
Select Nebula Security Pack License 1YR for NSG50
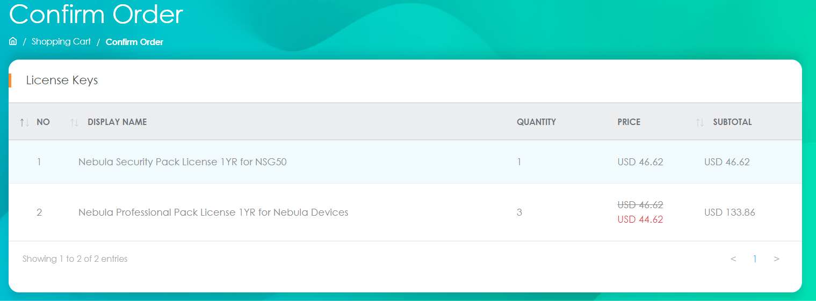183,161
